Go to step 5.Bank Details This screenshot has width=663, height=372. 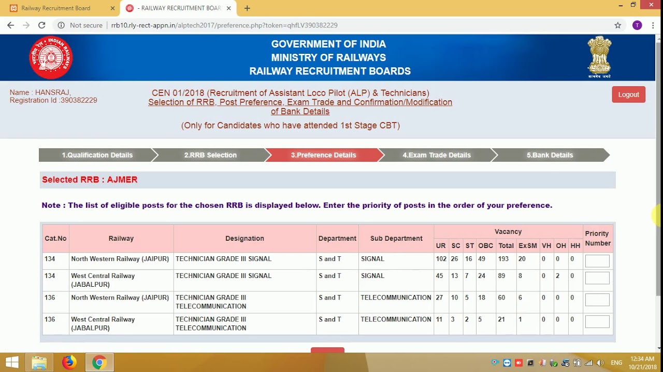click(550, 155)
